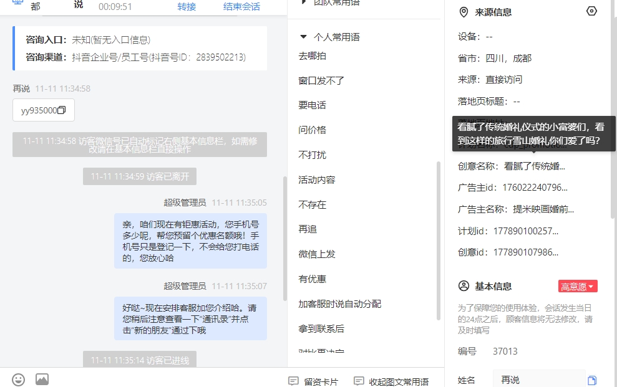Open the image upload icon
Viewport: 617px width, 387px height.
click(x=42, y=379)
